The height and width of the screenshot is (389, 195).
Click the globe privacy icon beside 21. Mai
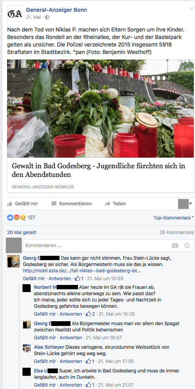point(47,17)
